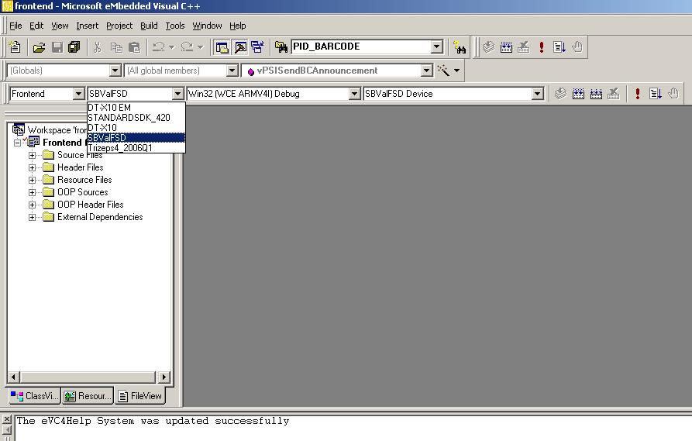The width and height of the screenshot is (692, 441).
Task: Click the Save All icon
Action: [74, 47]
